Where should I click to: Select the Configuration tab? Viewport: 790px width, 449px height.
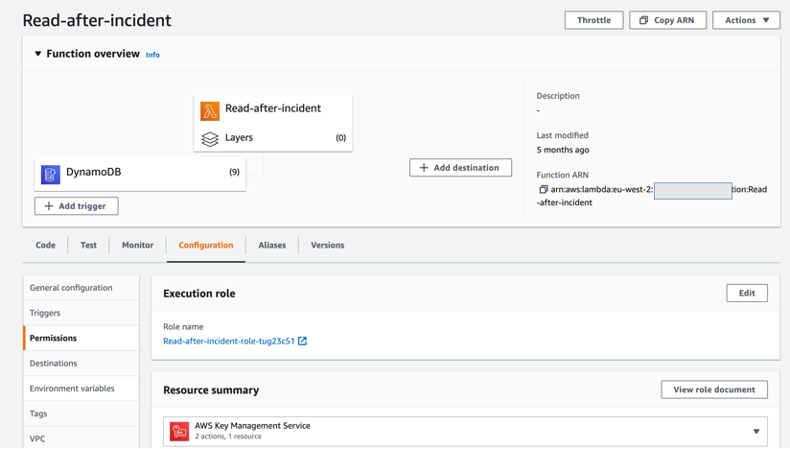(x=205, y=246)
